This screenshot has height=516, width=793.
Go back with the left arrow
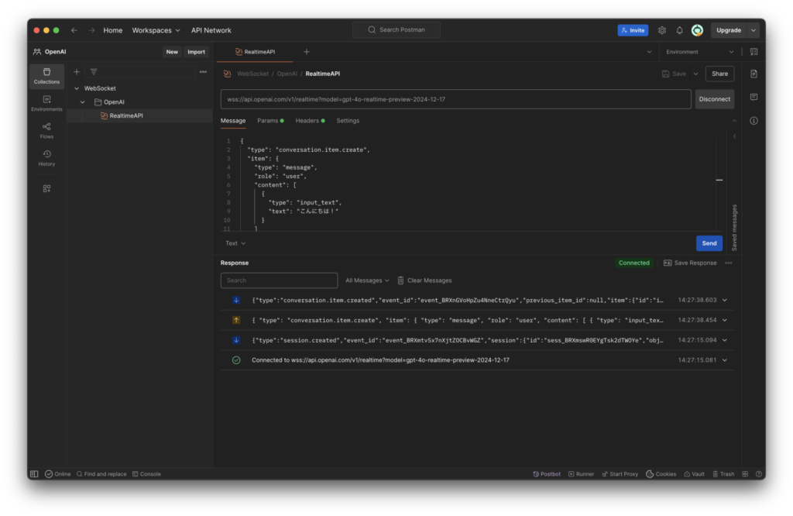(74, 30)
